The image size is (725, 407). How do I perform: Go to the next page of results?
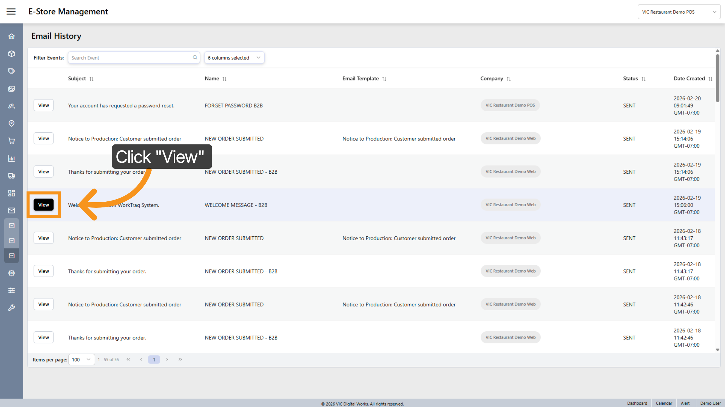tap(167, 359)
